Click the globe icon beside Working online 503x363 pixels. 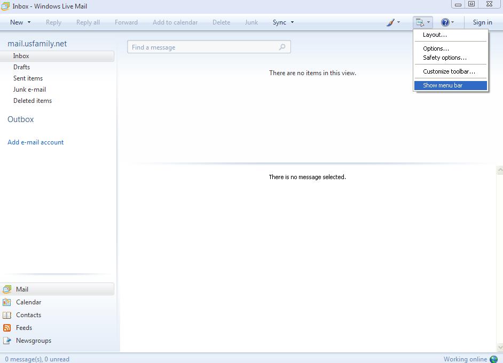click(494, 359)
